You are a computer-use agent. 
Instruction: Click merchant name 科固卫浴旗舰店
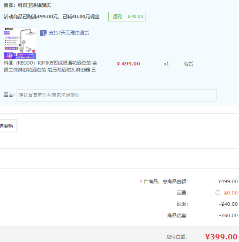coord(34,5)
